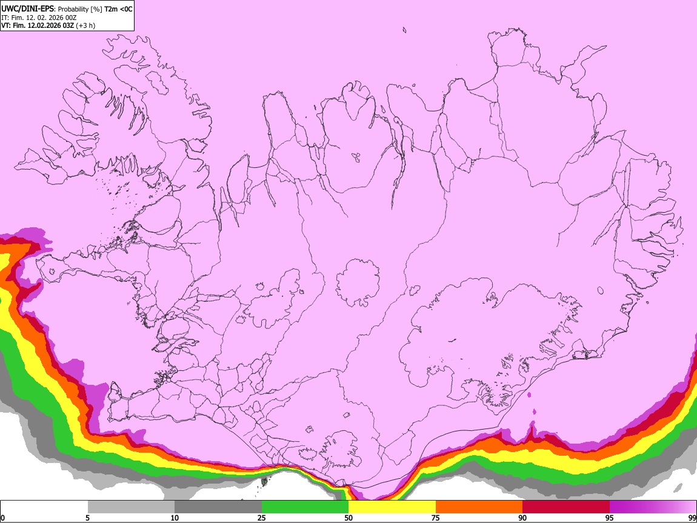The height and width of the screenshot is (523, 697).
Task: Click the 'UWC/DINI-EPS' title text
Action: click(27, 9)
